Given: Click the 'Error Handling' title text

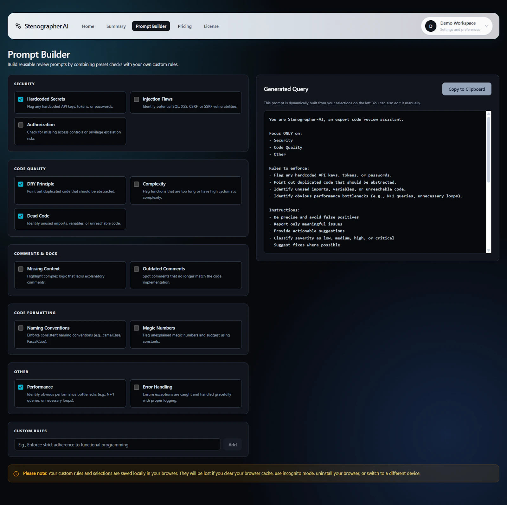Looking at the screenshot, I should point(157,387).
